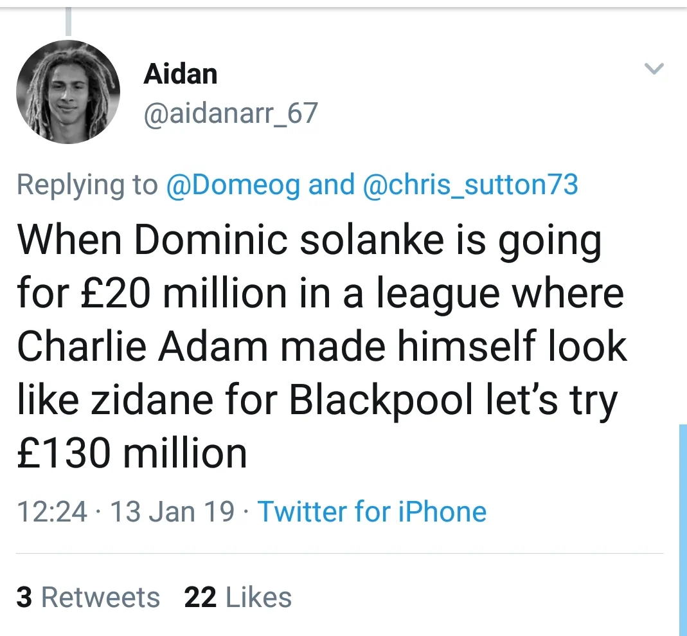Visit the @chris_sutton73 mention link
Image resolution: width=687 pixels, height=636 pixels.
[x=470, y=185]
